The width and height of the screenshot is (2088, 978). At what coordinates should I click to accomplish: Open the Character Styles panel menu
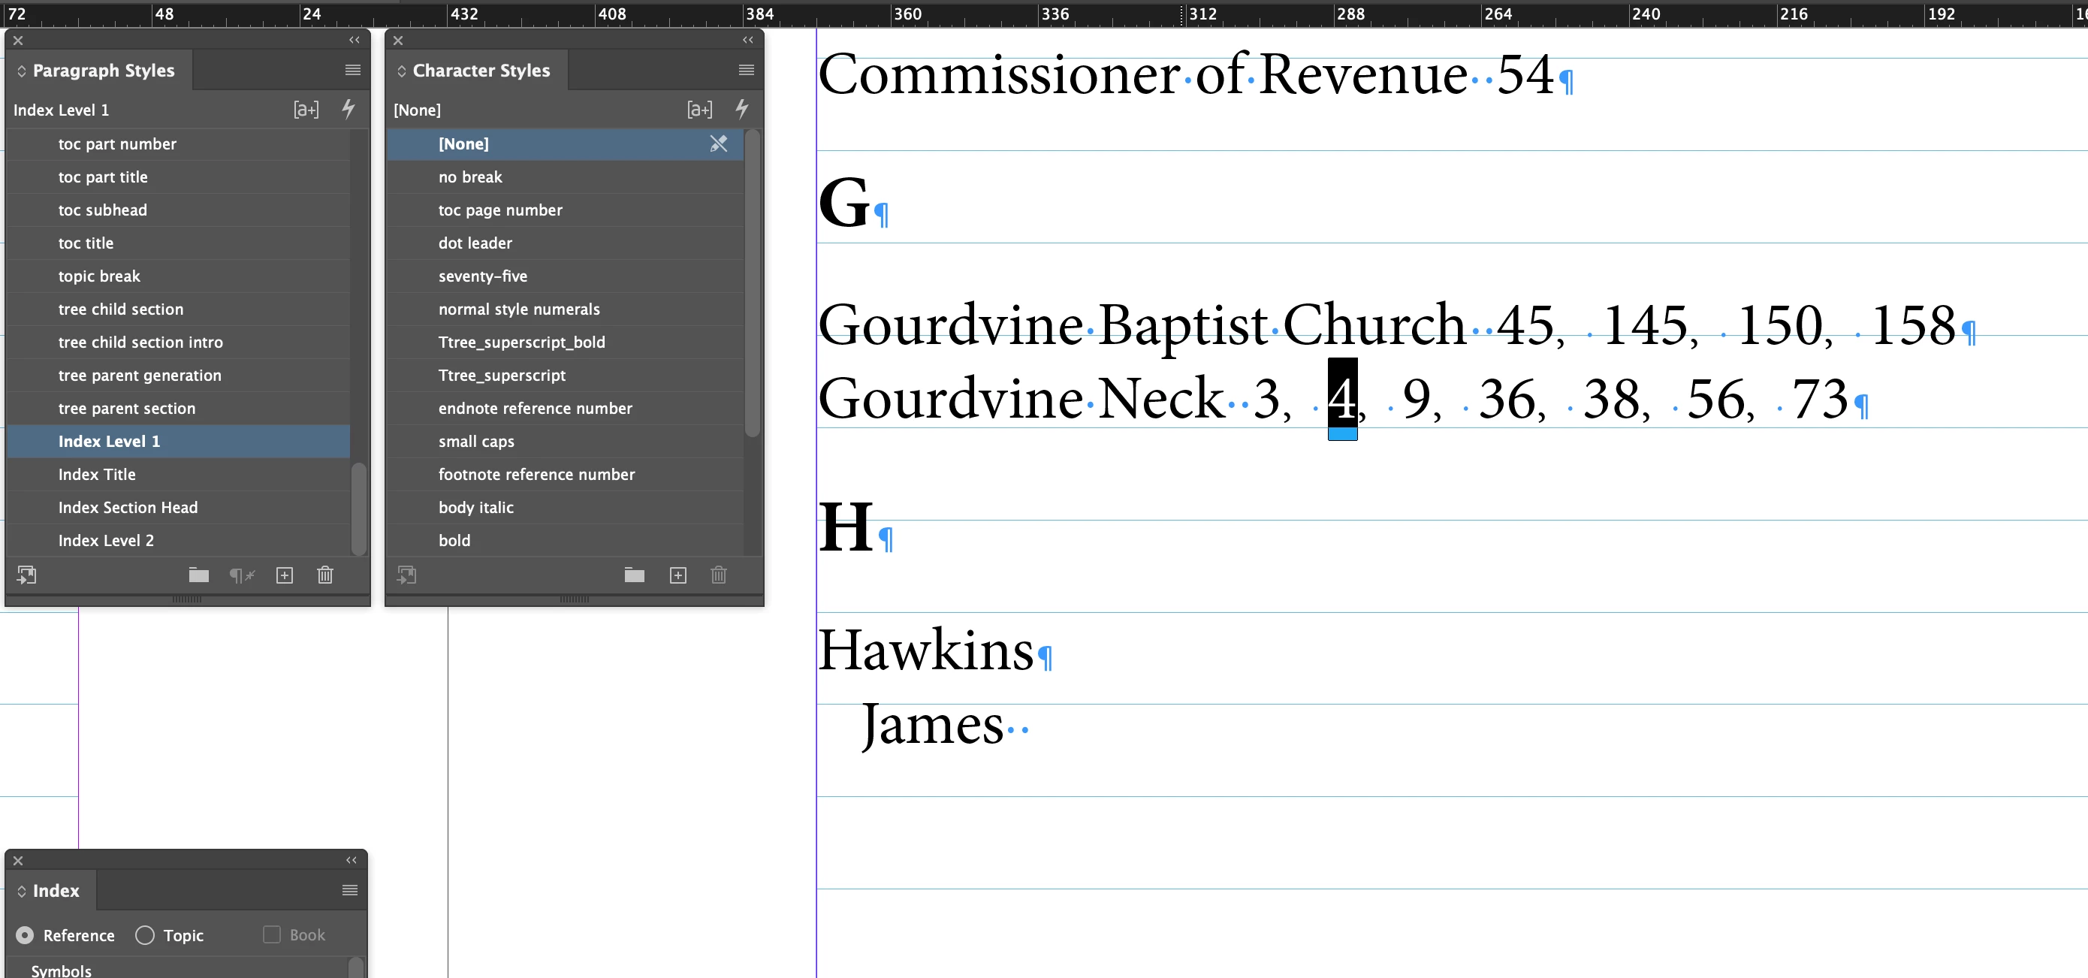coord(747,71)
